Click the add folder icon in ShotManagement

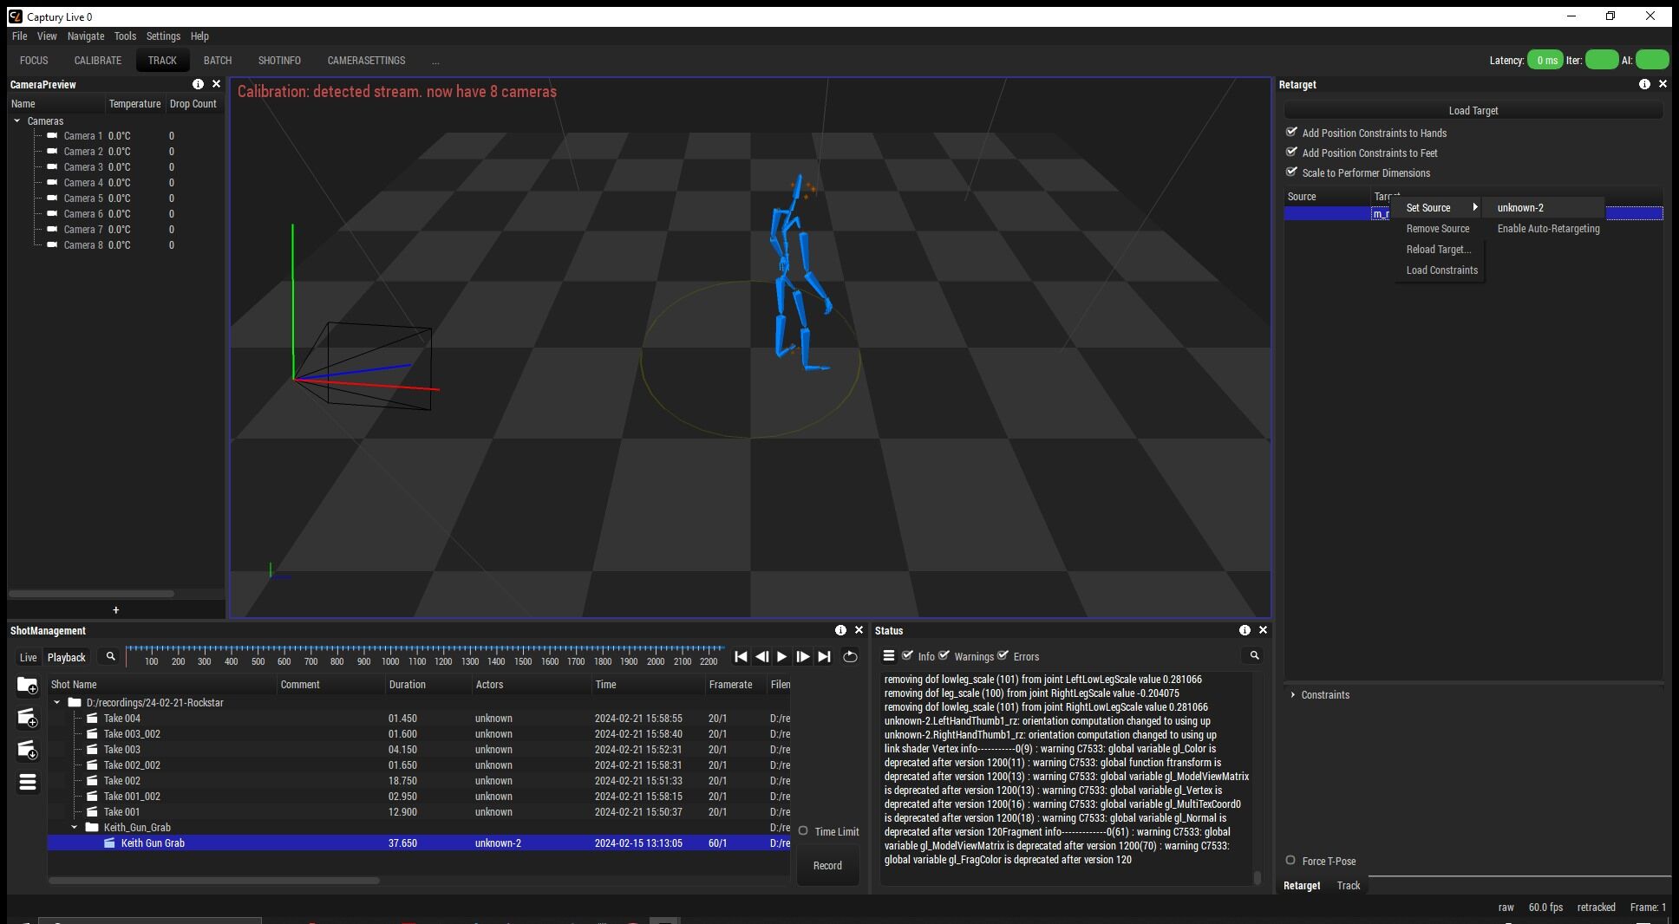pyautogui.click(x=27, y=686)
